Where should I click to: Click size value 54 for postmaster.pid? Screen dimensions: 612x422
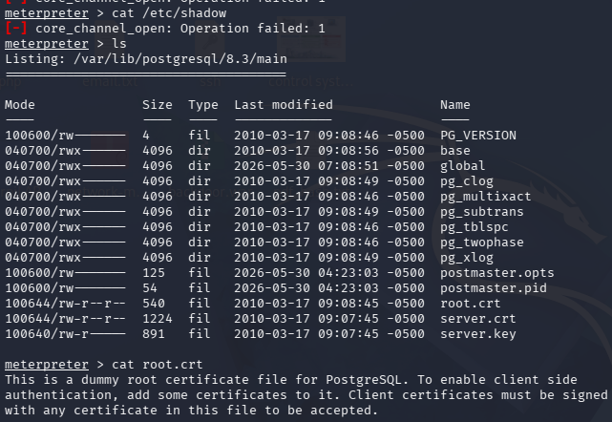[x=150, y=288]
